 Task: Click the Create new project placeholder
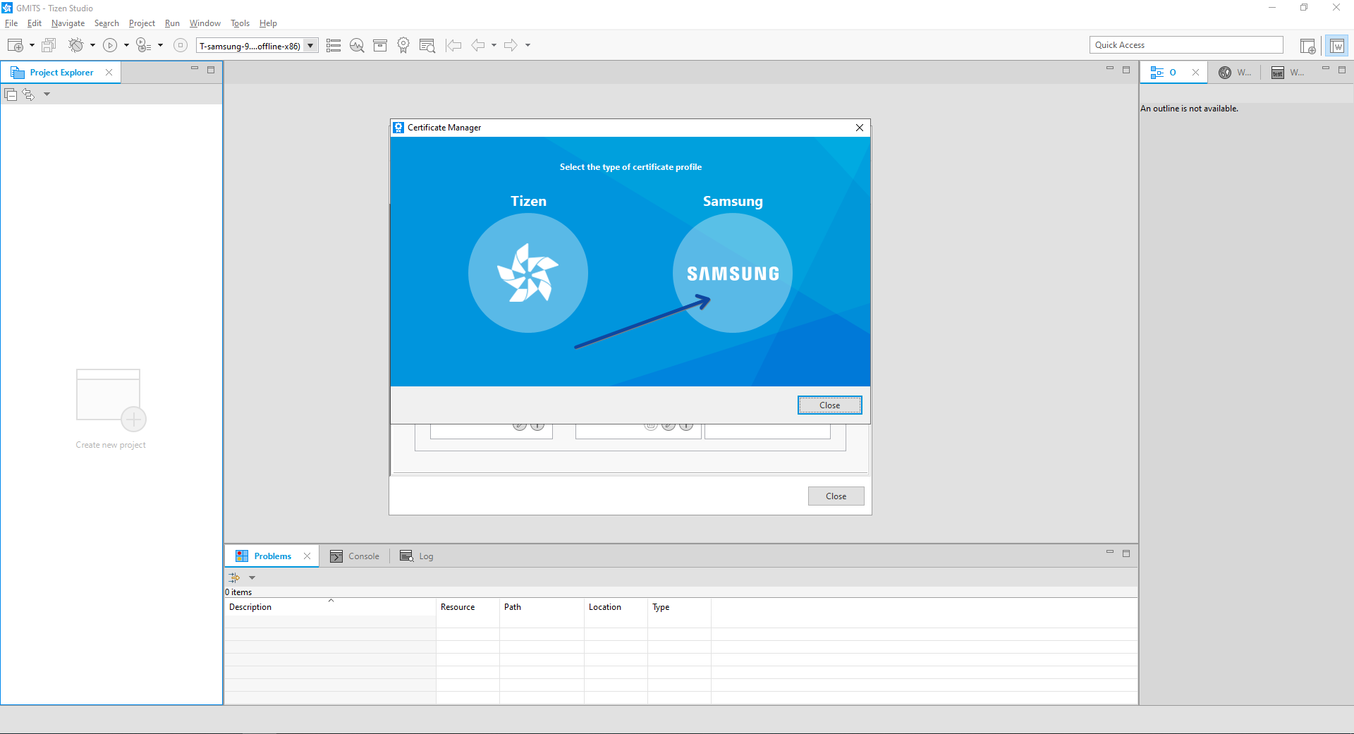pos(111,409)
